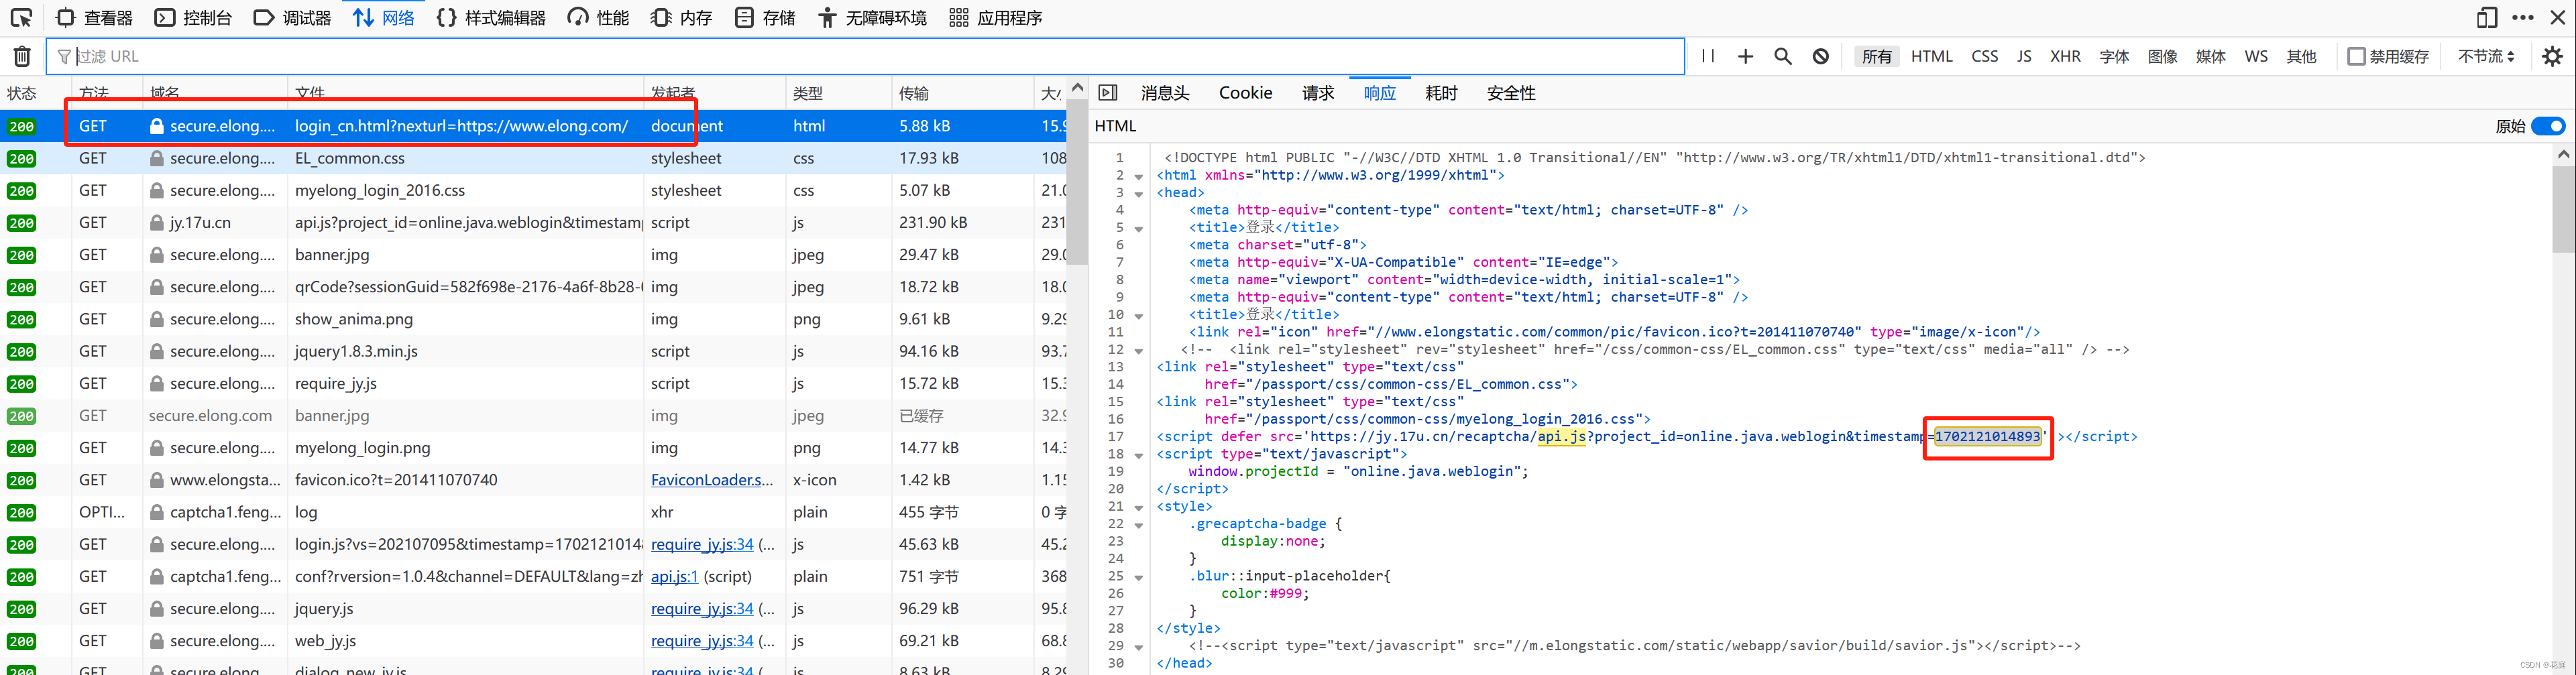This screenshot has width=2576, height=675.
Task: Filter requests by 媒体 media
Action: point(2210,56)
